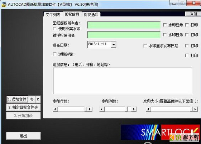Screen dimensions: 201x144
Task: Click the C clear button
Action: [38, 99]
